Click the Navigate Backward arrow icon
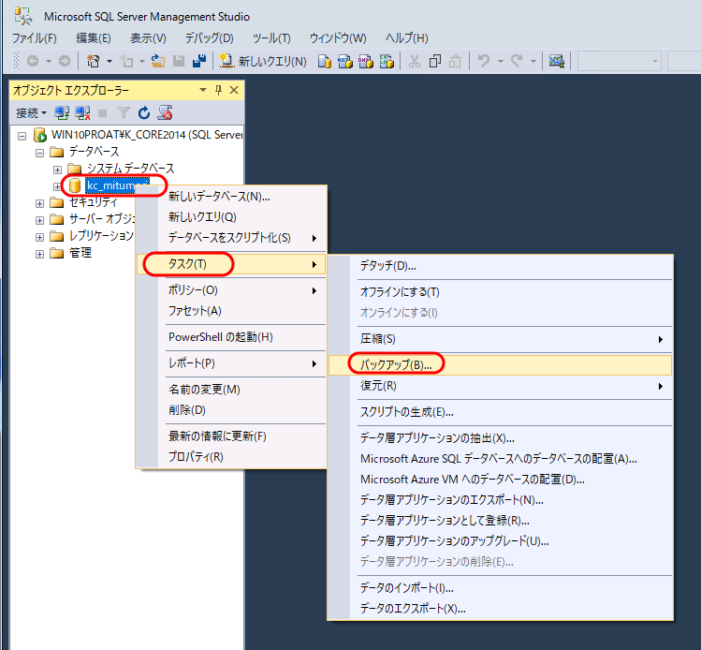This screenshot has width=701, height=650. point(33,61)
